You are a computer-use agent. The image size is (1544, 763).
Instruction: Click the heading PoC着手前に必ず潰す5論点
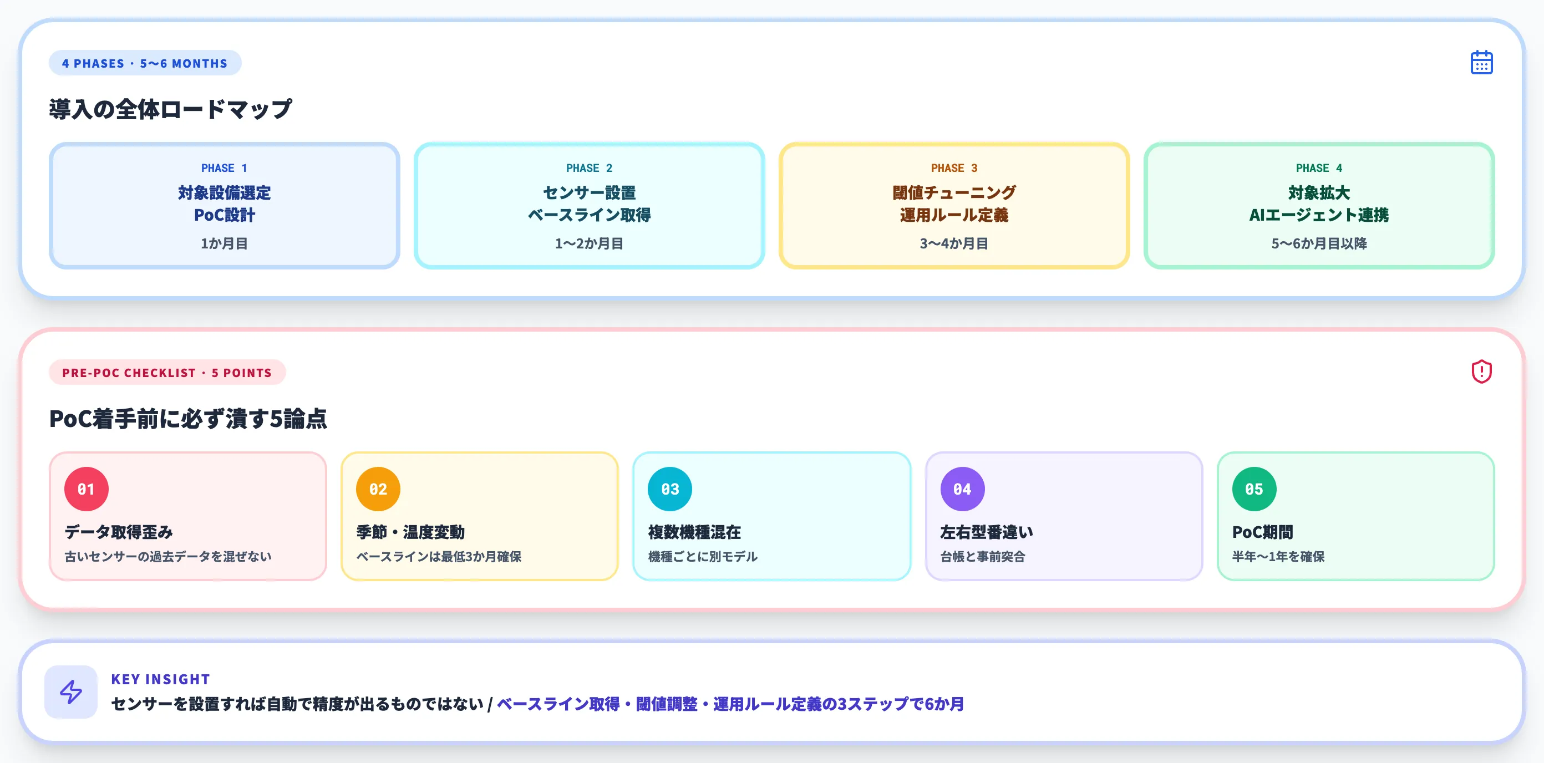(x=188, y=418)
